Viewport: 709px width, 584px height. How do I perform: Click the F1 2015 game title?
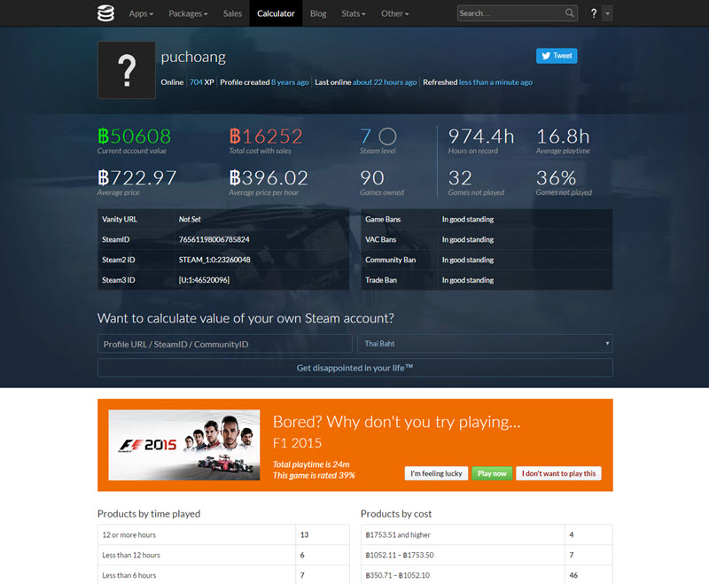[x=297, y=443]
